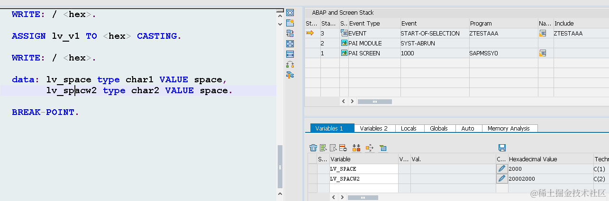Switch to the Variables 1 tab
The width and height of the screenshot is (609, 201).
pyautogui.click(x=332, y=128)
